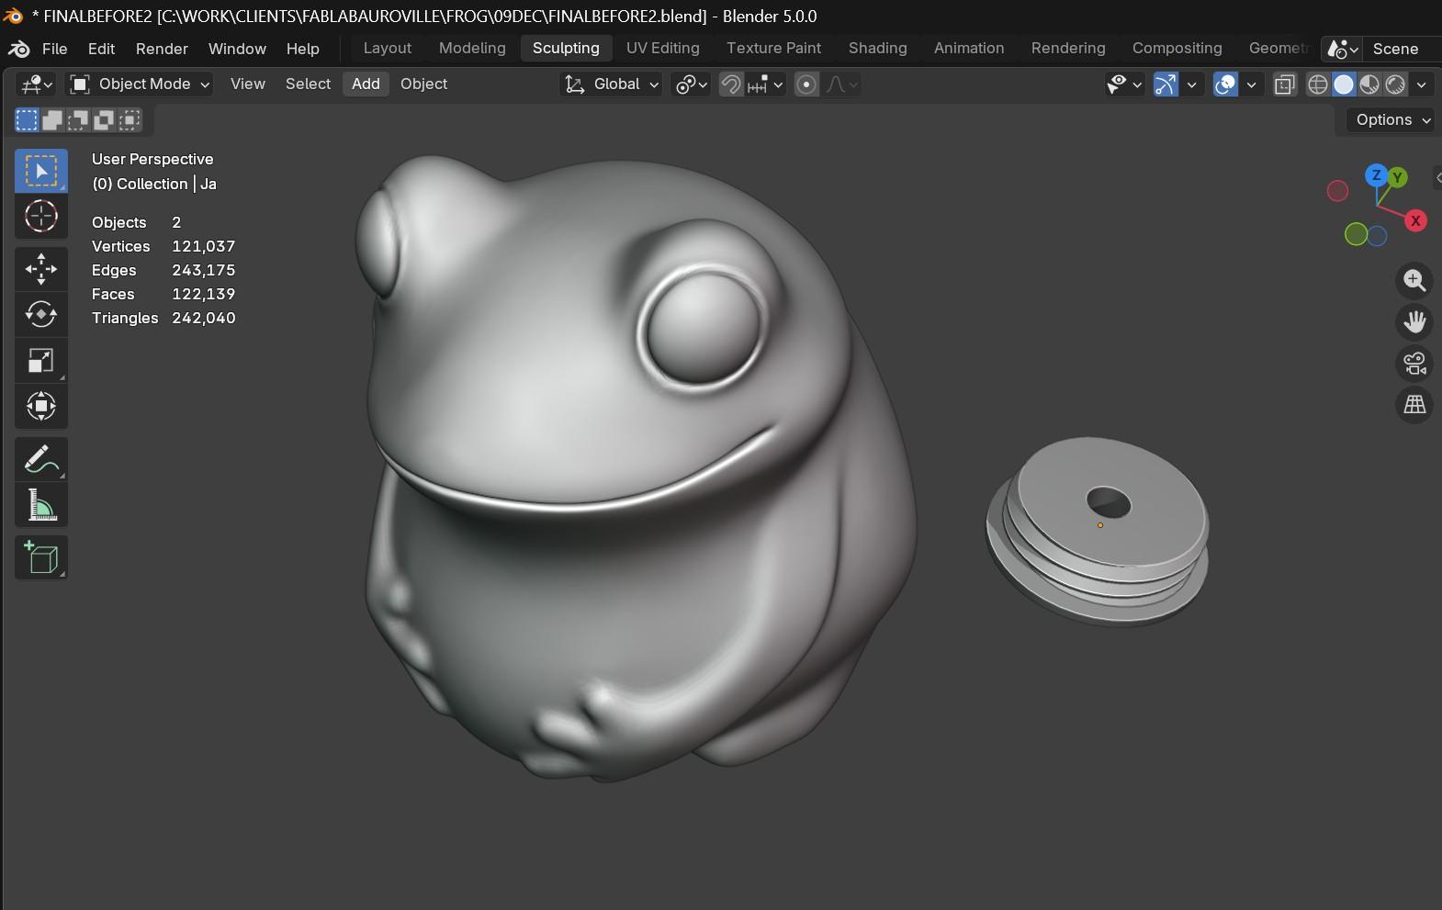
Task: Toggle snapping magnet on or off
Action: tap(731, 84)
